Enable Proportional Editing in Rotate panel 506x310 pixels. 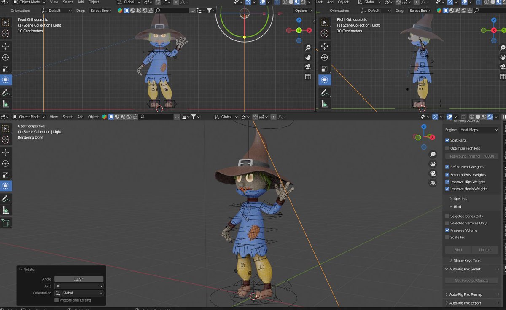point(57,300)
